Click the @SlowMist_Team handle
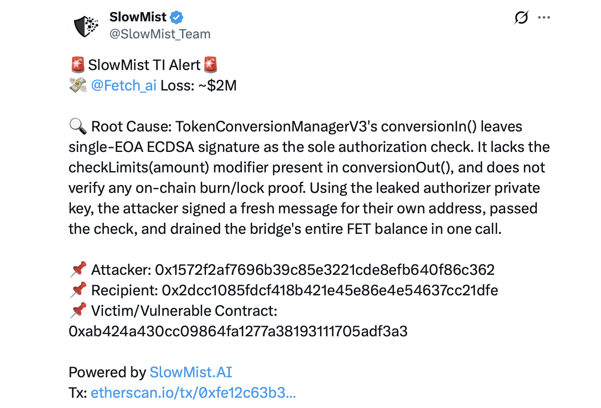This screenshot has height=408, width=601. [160, 34]
